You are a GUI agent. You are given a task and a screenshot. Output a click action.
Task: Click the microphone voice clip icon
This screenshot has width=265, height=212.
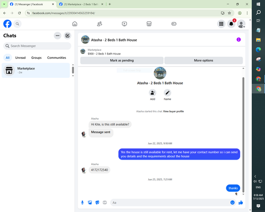pyautogui.click(x=82, y=202)
